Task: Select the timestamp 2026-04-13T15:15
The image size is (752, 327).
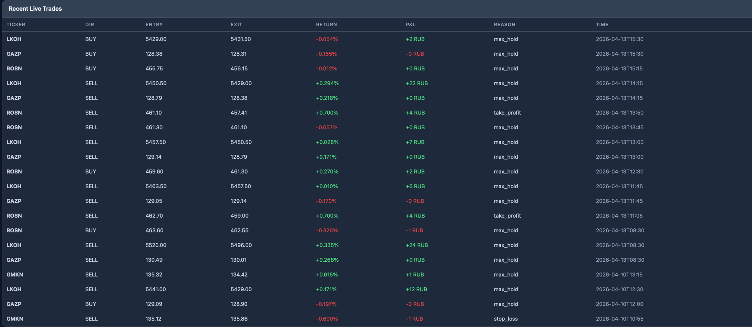Action: (619, 69)
